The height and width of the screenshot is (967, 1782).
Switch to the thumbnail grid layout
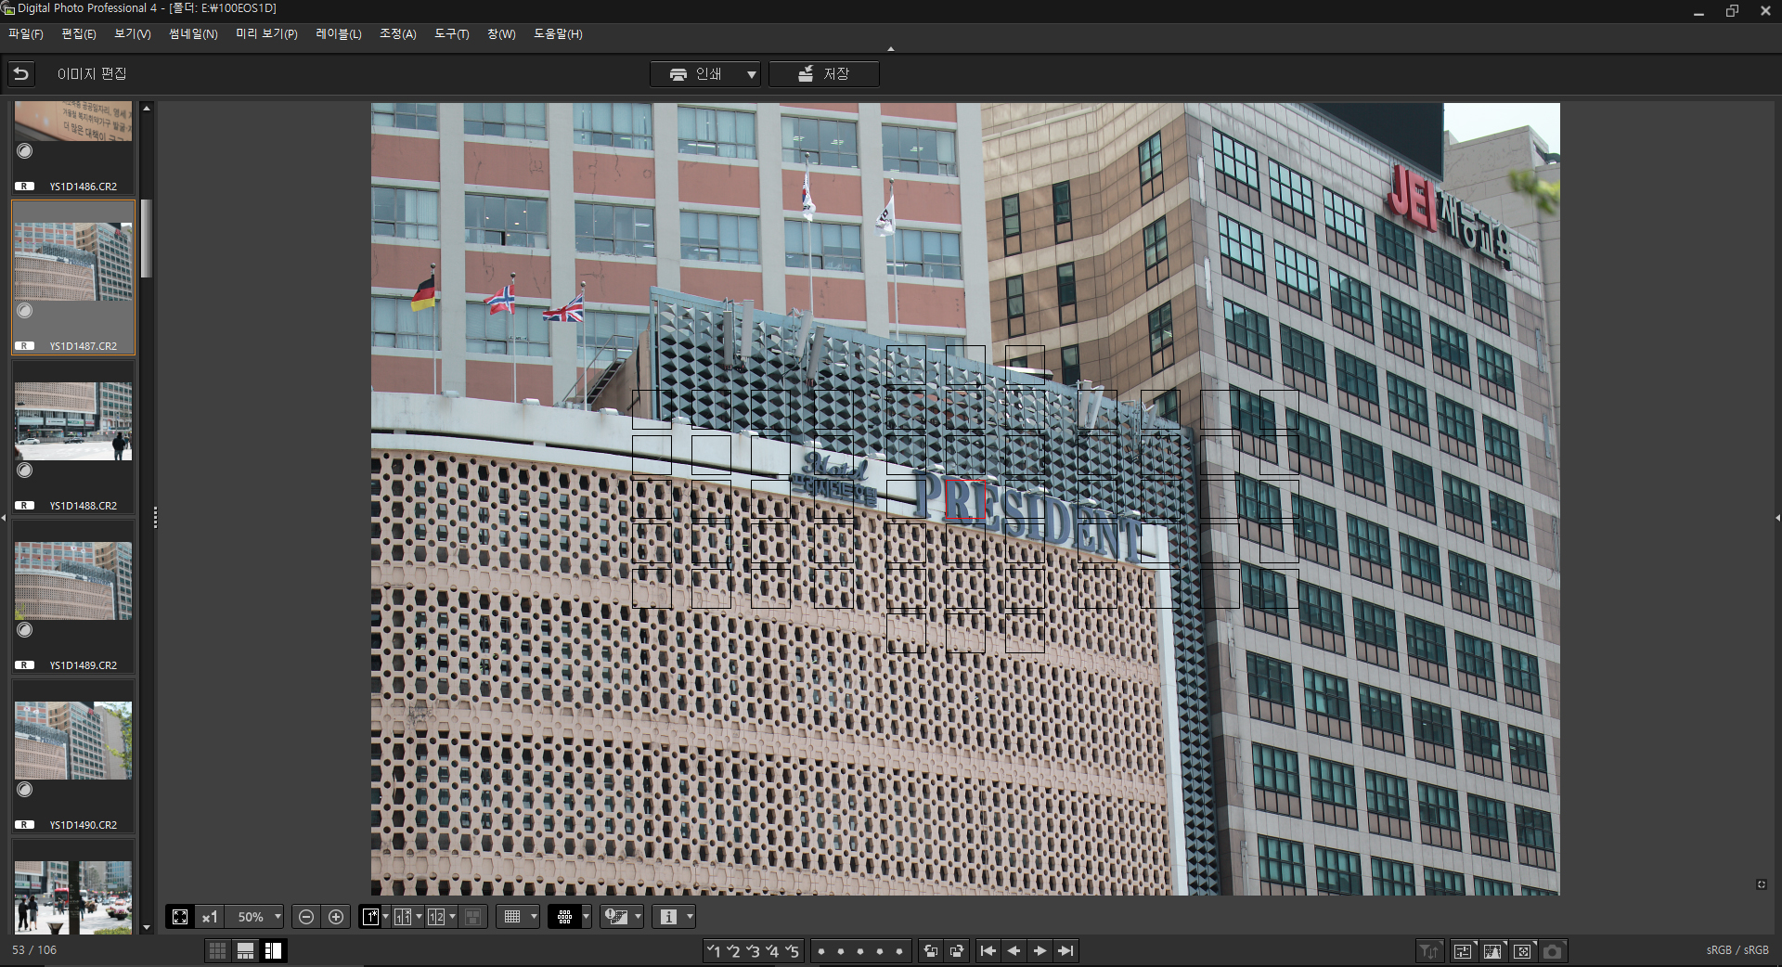218,950
